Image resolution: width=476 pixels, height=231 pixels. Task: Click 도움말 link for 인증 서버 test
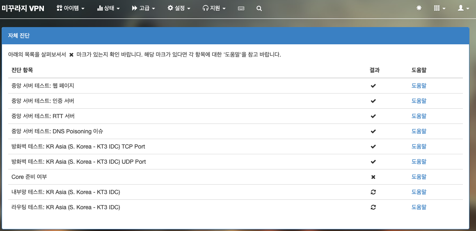pos(419,101)
